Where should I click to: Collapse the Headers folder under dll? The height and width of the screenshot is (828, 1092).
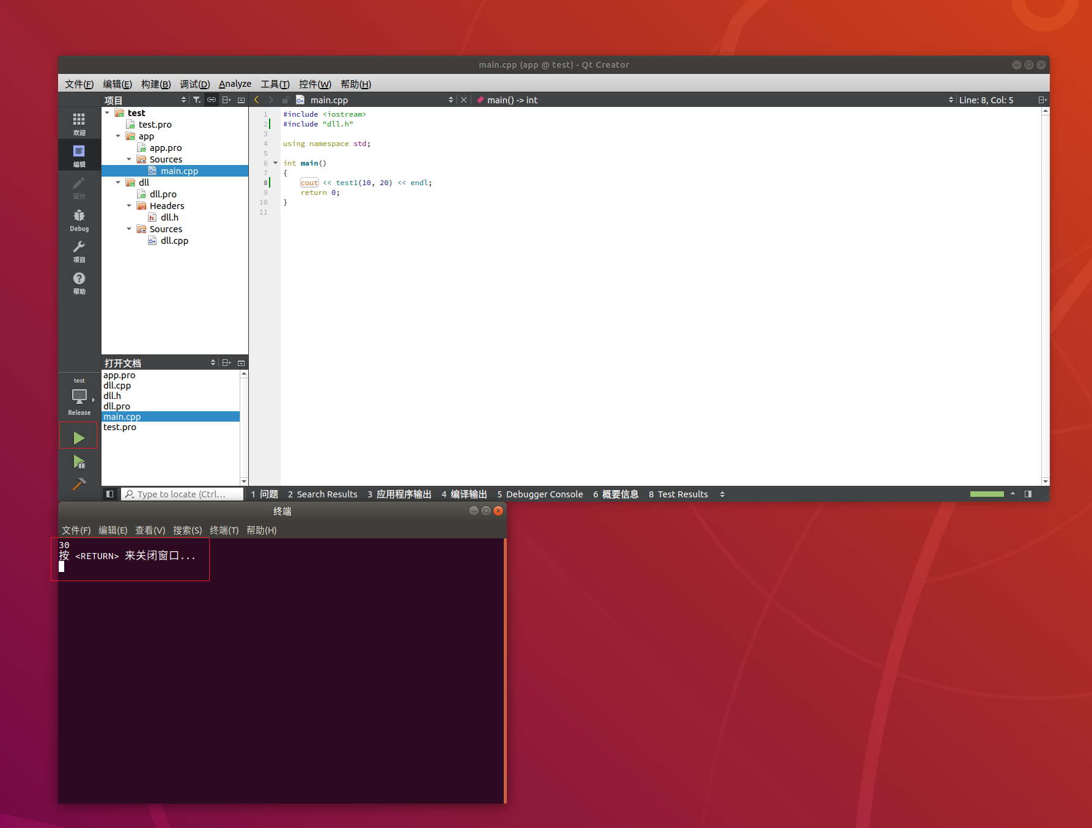click(129, 205)
